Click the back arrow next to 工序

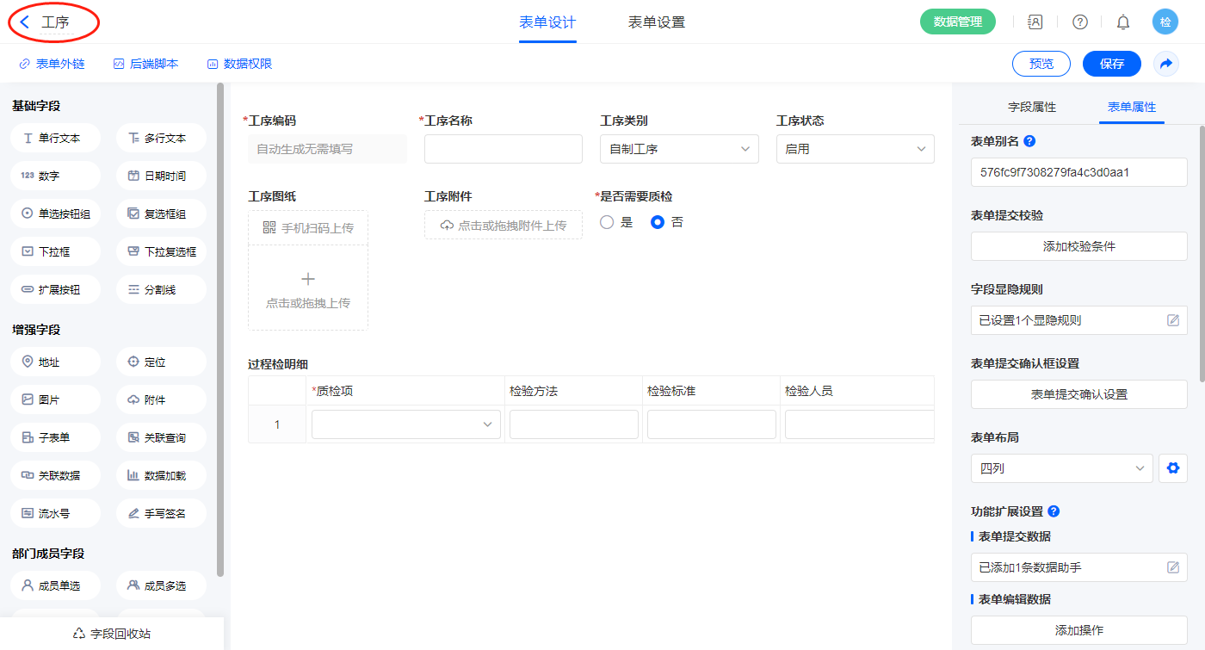click(25, 22)
